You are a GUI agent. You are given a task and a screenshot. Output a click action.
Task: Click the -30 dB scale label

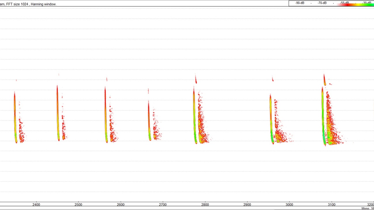tap(367, 3)
